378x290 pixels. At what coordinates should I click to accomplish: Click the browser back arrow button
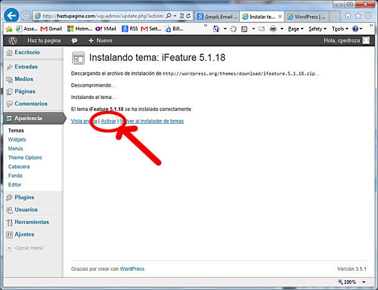click(x=11, y=16)
